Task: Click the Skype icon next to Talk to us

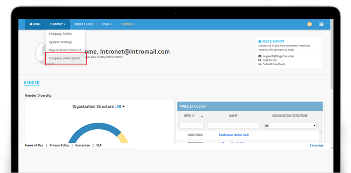Action: [x=260, y=60]
